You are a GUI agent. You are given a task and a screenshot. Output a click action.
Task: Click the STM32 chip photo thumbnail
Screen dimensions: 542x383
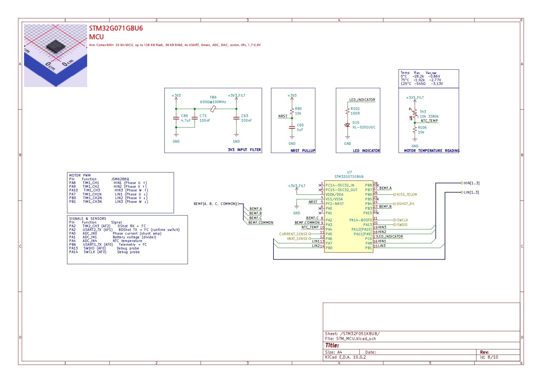click(x=56, y=56)
